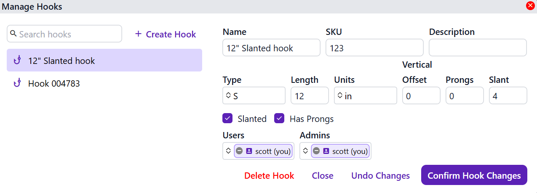Click the plus icon for Create Hook
Image resolution: width=537 pixels, height=193 pixels.
138,34
